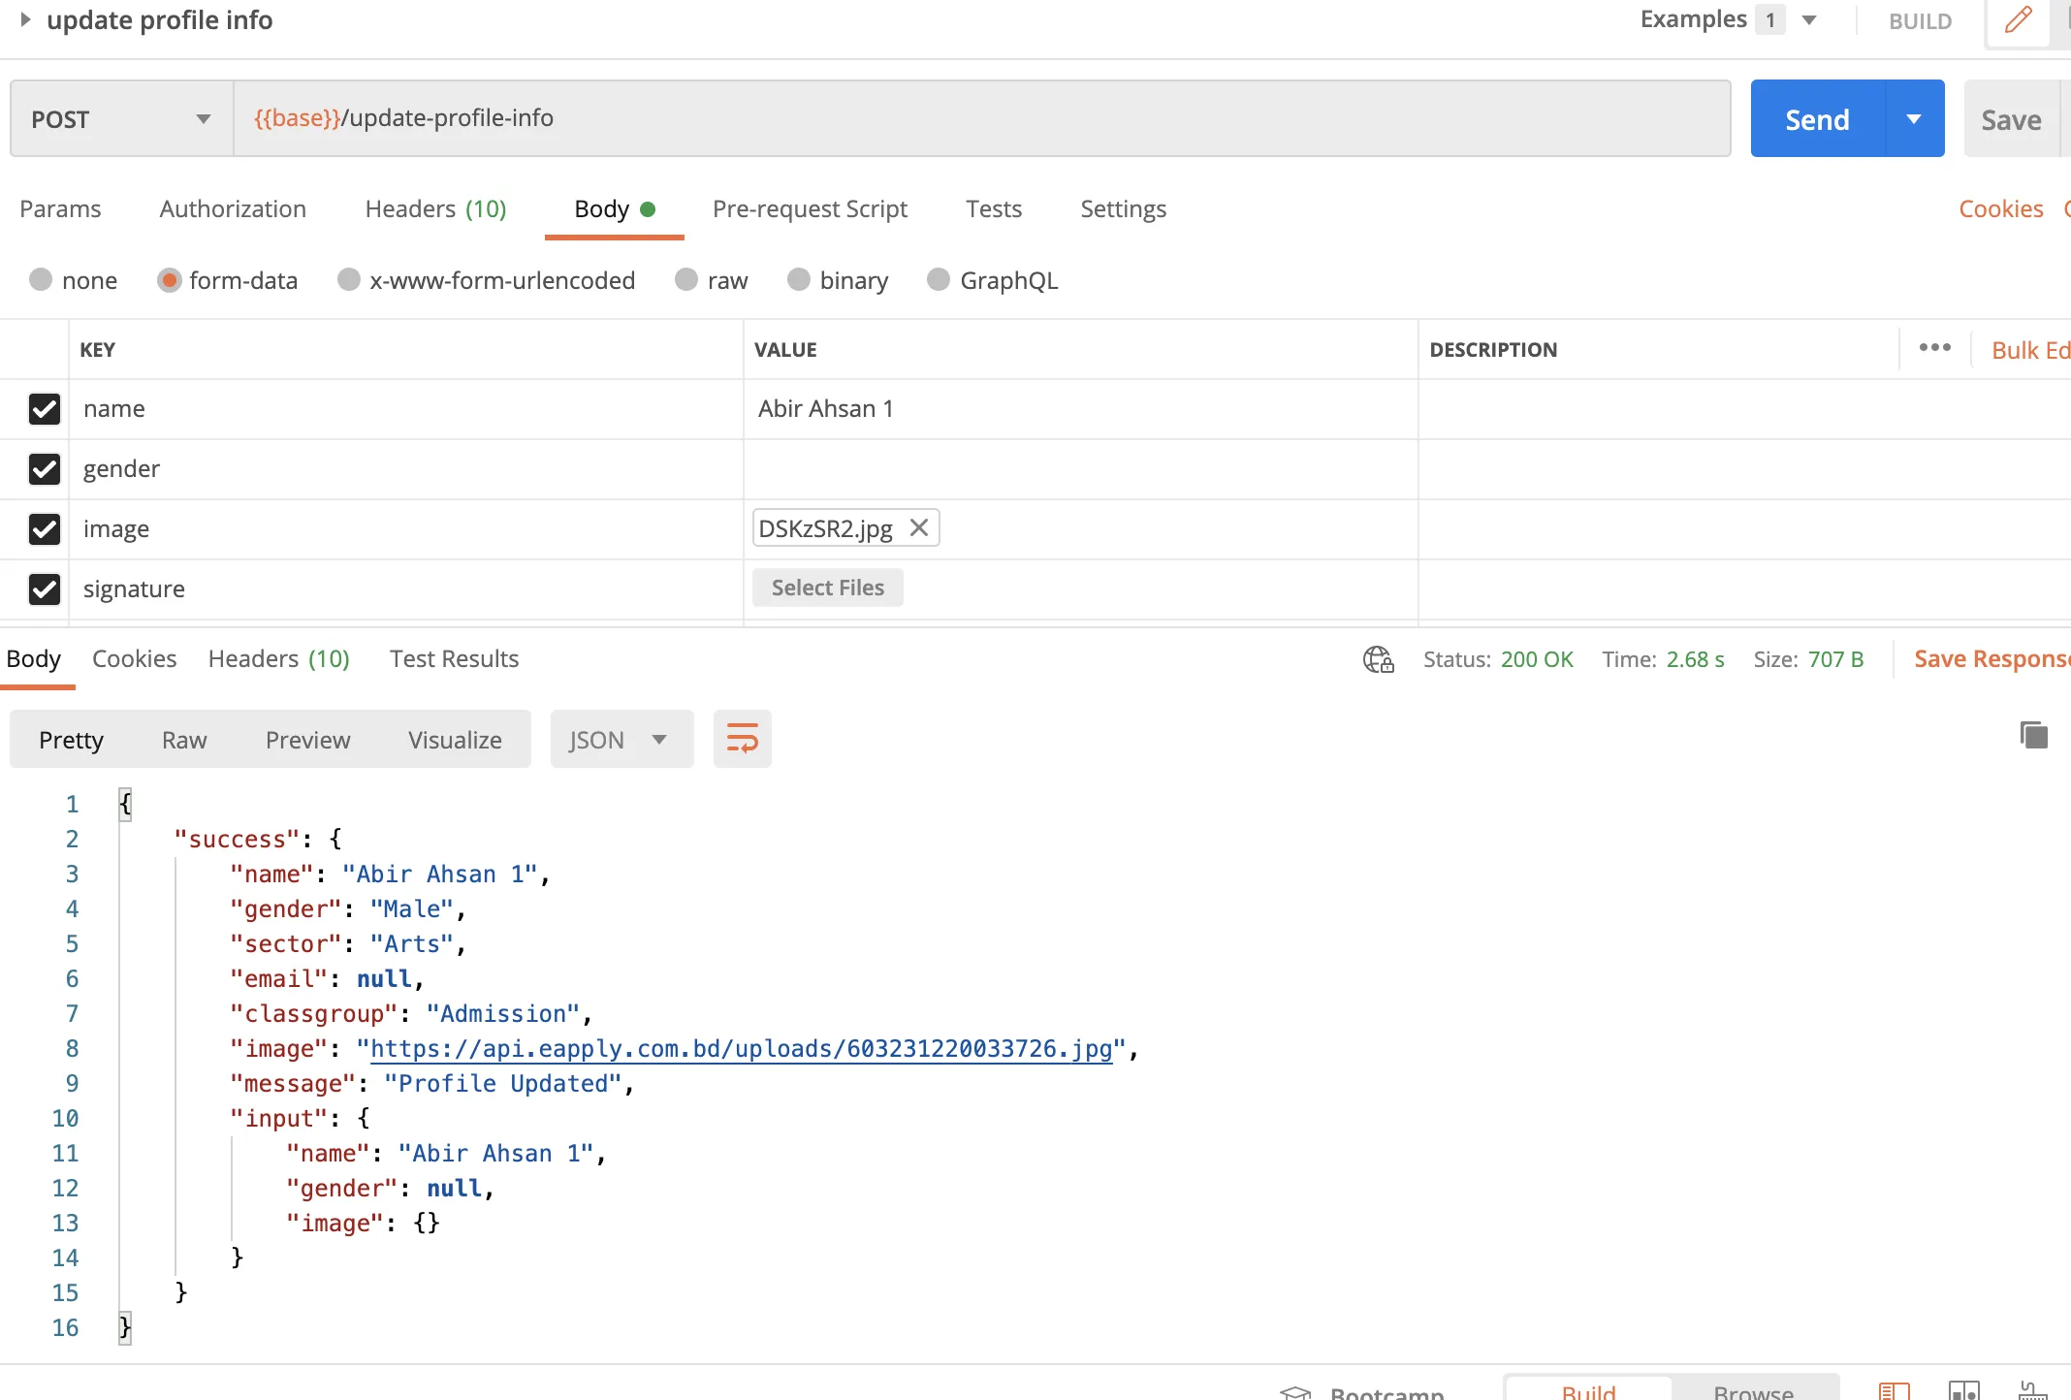
Task: Copy response using the copy icon
Action: coord(2033,735)
